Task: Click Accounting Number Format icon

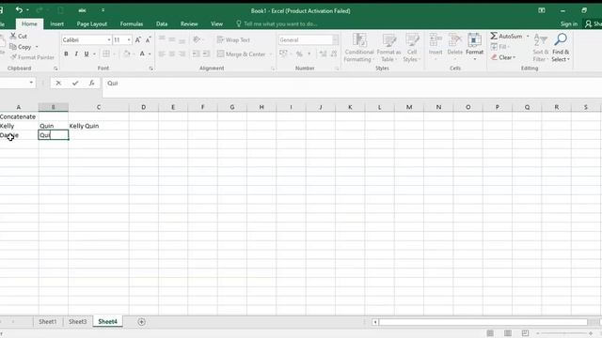Action: [x=283, y=54]
